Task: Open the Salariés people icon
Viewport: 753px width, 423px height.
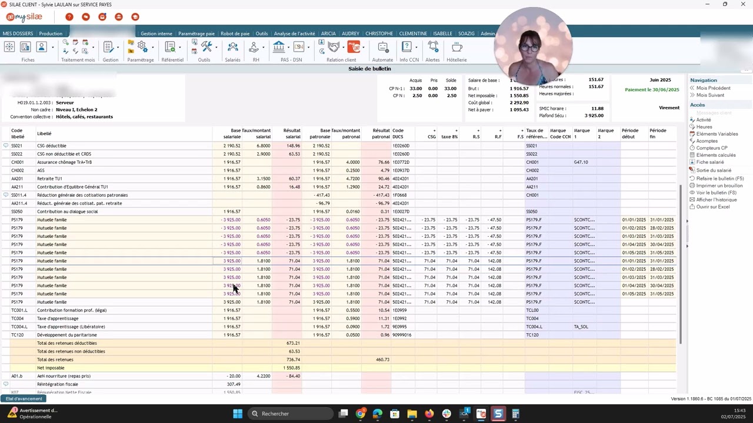Action: click(x=233, y=47)
